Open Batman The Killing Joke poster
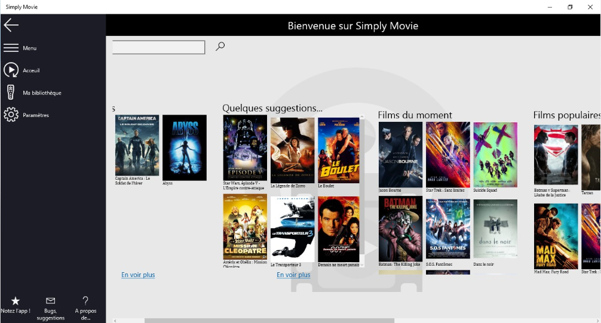601x323 pixels. tap(400, 229)
